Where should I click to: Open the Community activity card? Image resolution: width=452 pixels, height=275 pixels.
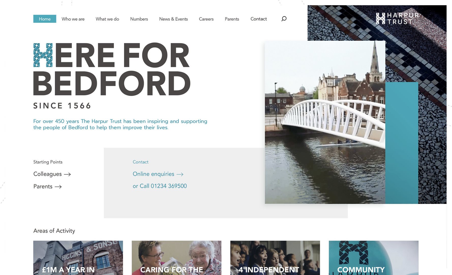(x=373, y=258)
